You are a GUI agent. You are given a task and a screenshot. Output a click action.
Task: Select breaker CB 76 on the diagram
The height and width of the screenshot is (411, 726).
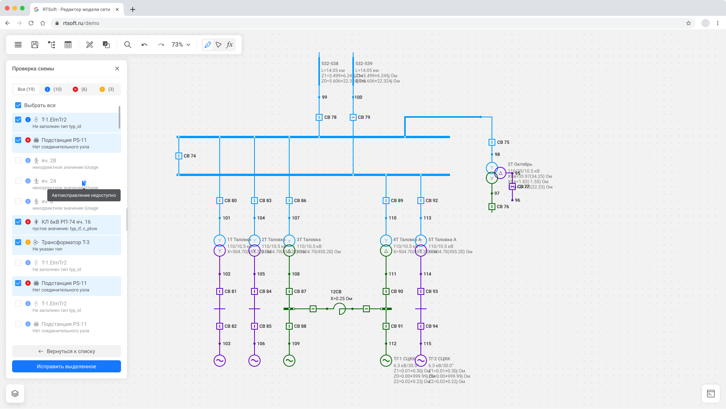pyautogui.click(x=492, y=207)
